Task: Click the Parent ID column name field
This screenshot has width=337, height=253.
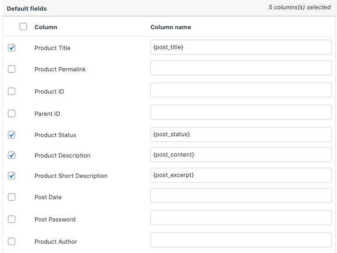Action: [x=241, y=112]
